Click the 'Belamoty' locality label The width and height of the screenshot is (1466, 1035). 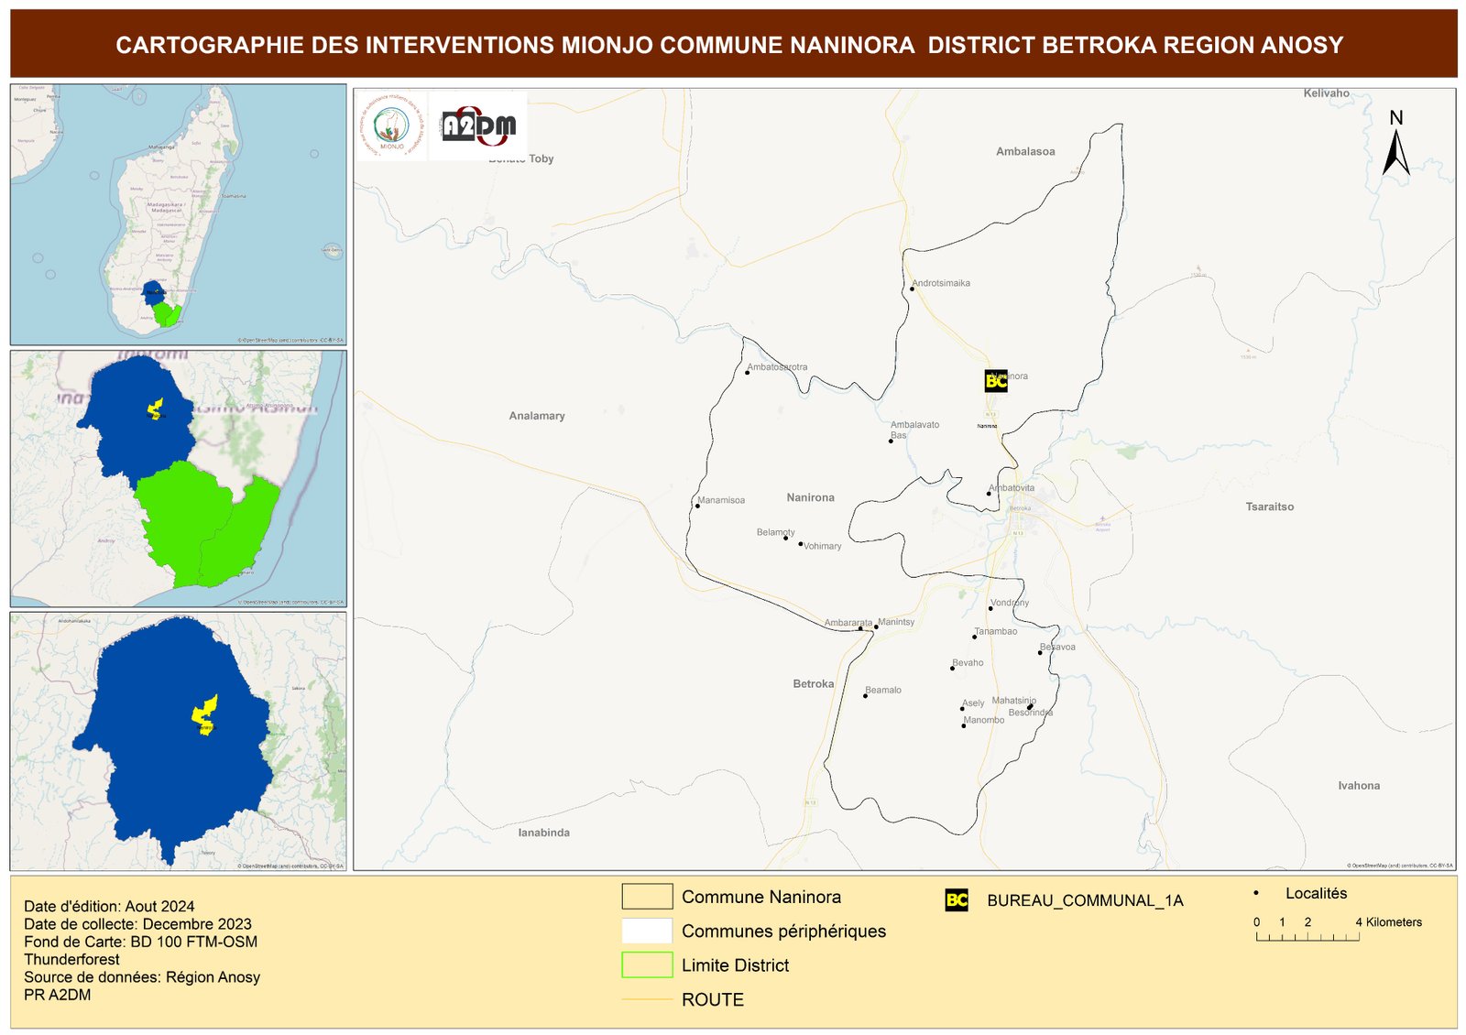(x=776, y=532)
